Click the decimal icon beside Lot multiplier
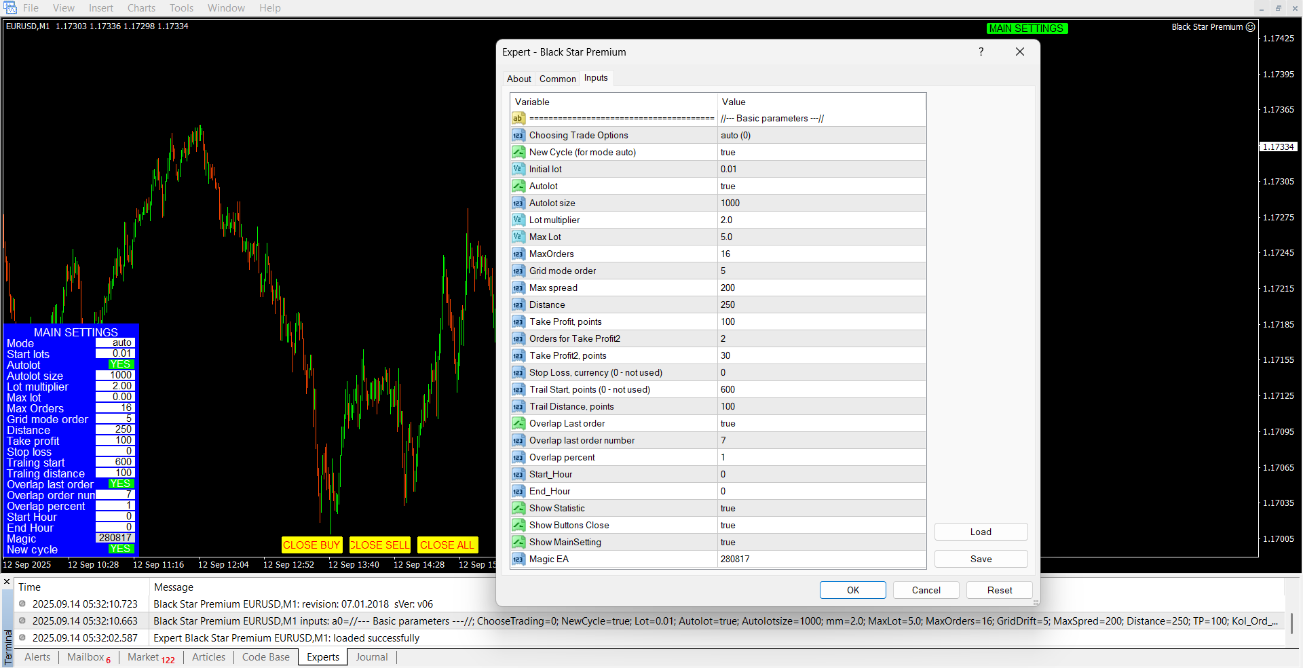 tap(518, 220)
